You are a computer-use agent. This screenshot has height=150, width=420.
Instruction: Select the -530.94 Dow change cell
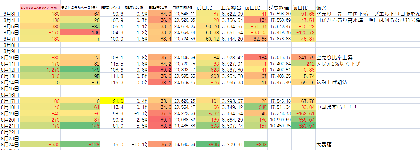click(x=303, y=126)
